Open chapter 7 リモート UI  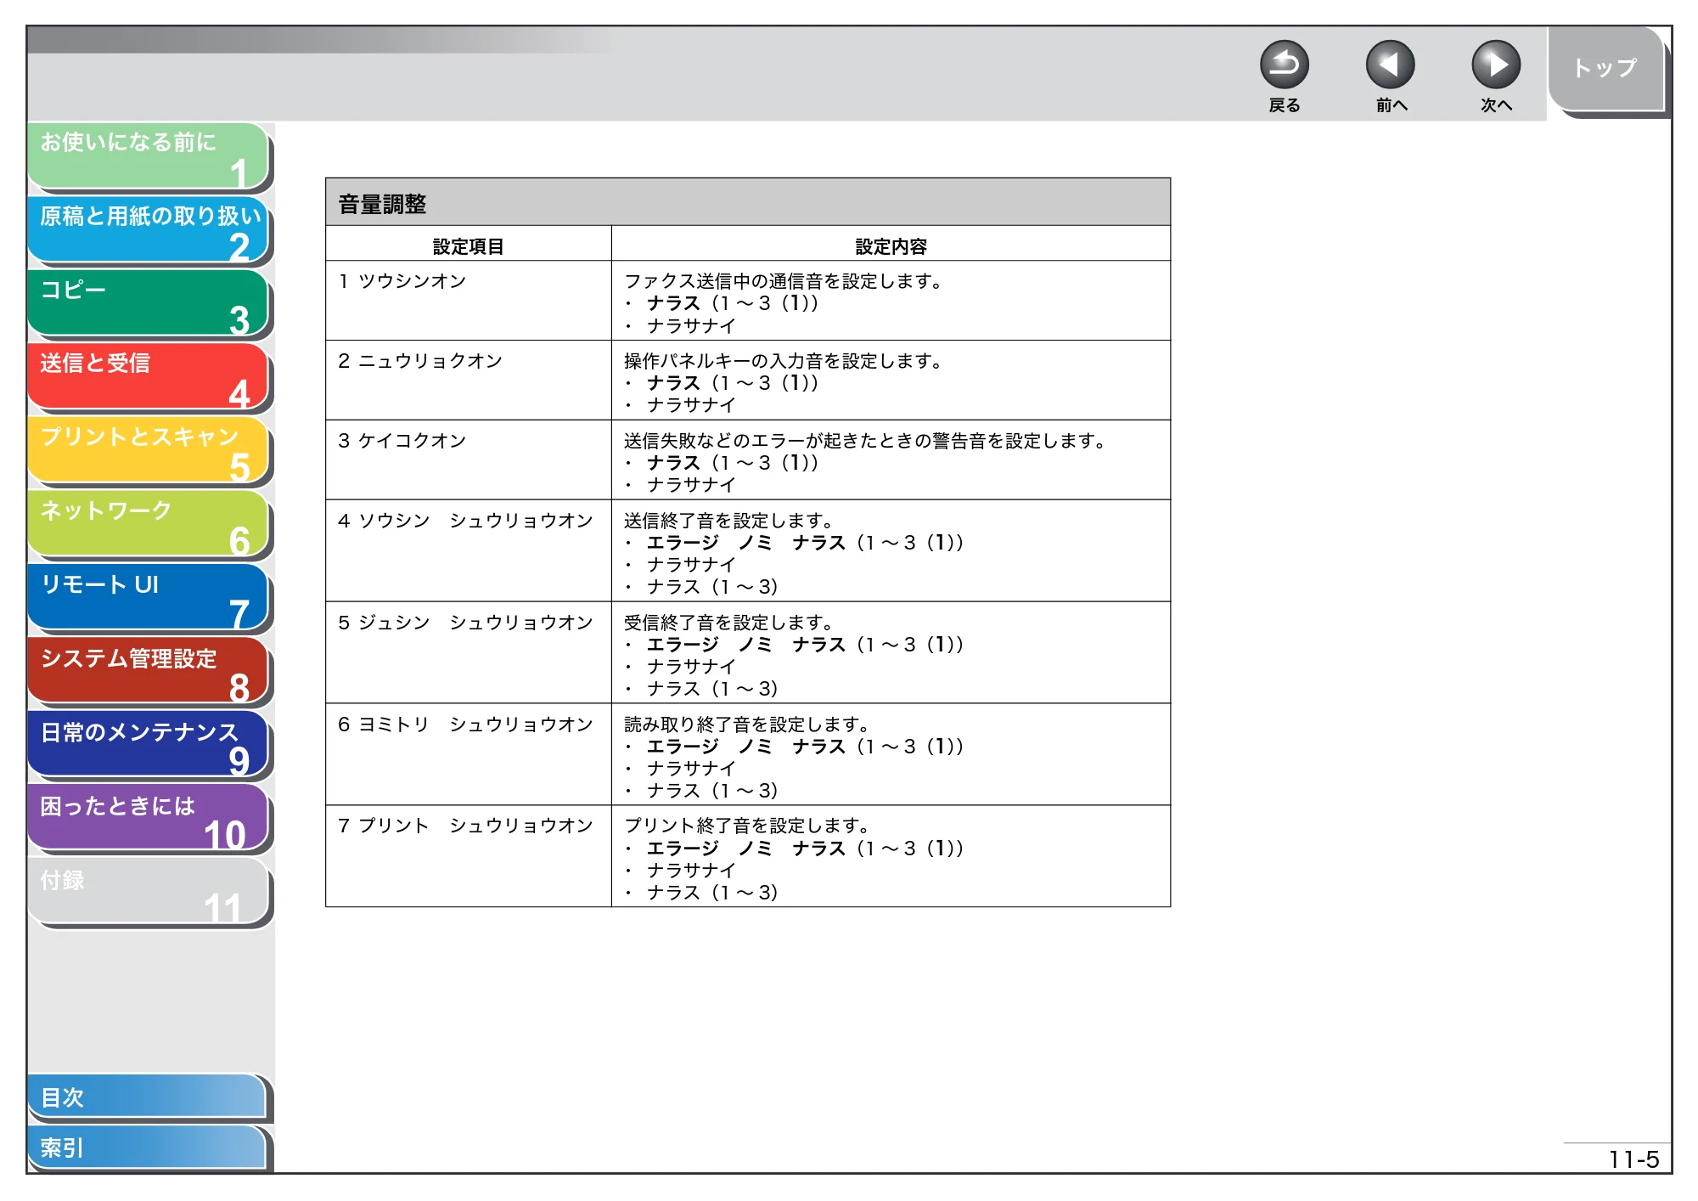click(x=149, y=597)
